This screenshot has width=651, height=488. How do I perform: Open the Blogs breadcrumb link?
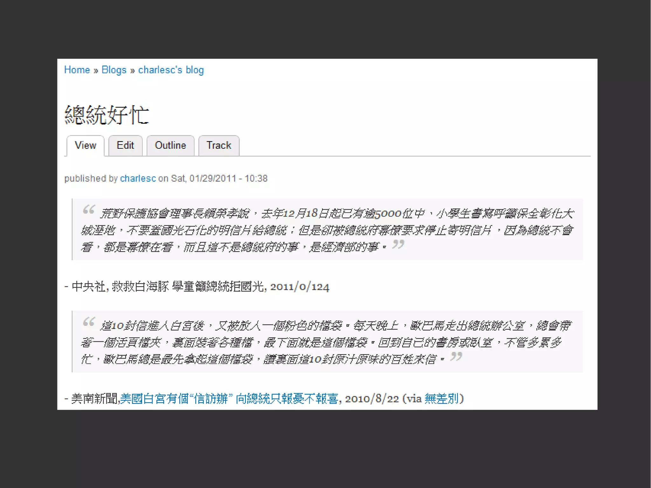coord(114,70)
